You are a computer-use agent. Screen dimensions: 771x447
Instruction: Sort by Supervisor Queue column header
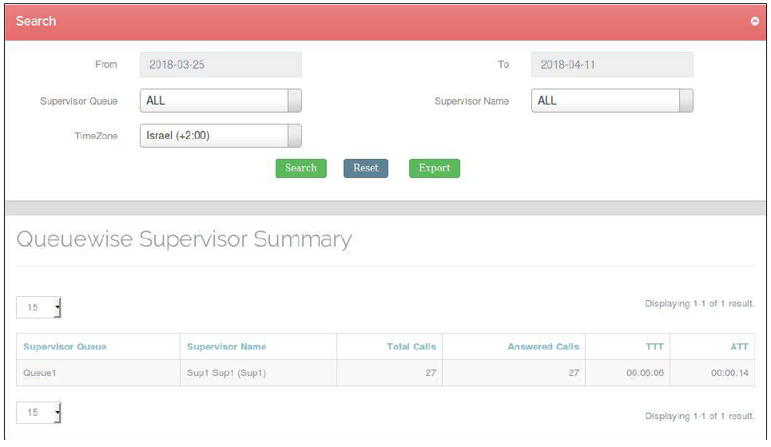point(65,346)
